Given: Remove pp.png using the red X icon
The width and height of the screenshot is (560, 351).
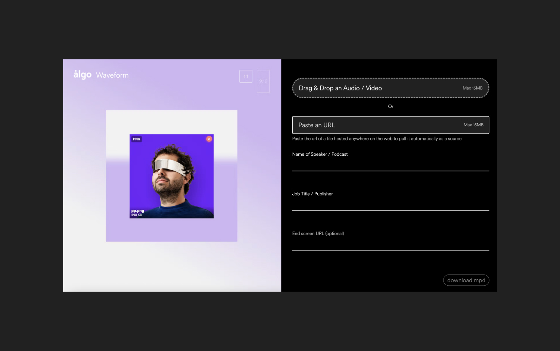Looking at the screenshot, I should [x=209, y=139].
